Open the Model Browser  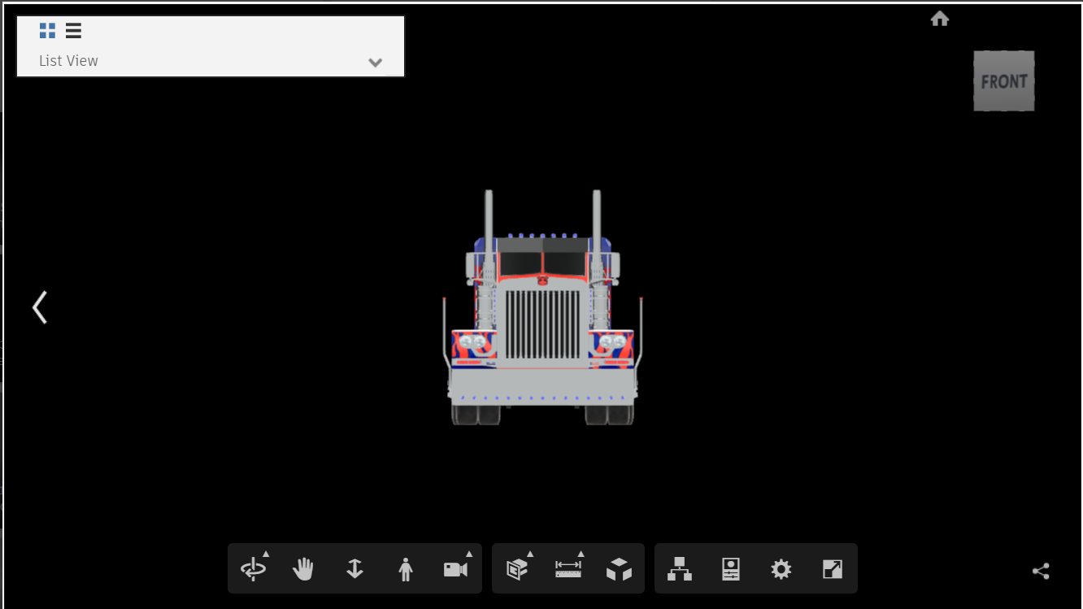point(680,569)
